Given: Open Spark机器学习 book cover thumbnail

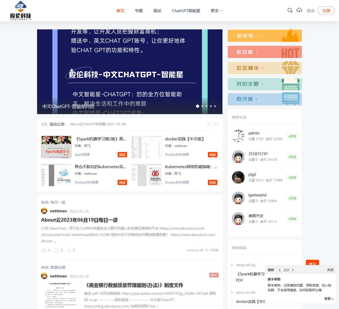Looking at the screenshot, I should (x=56, y=147).
